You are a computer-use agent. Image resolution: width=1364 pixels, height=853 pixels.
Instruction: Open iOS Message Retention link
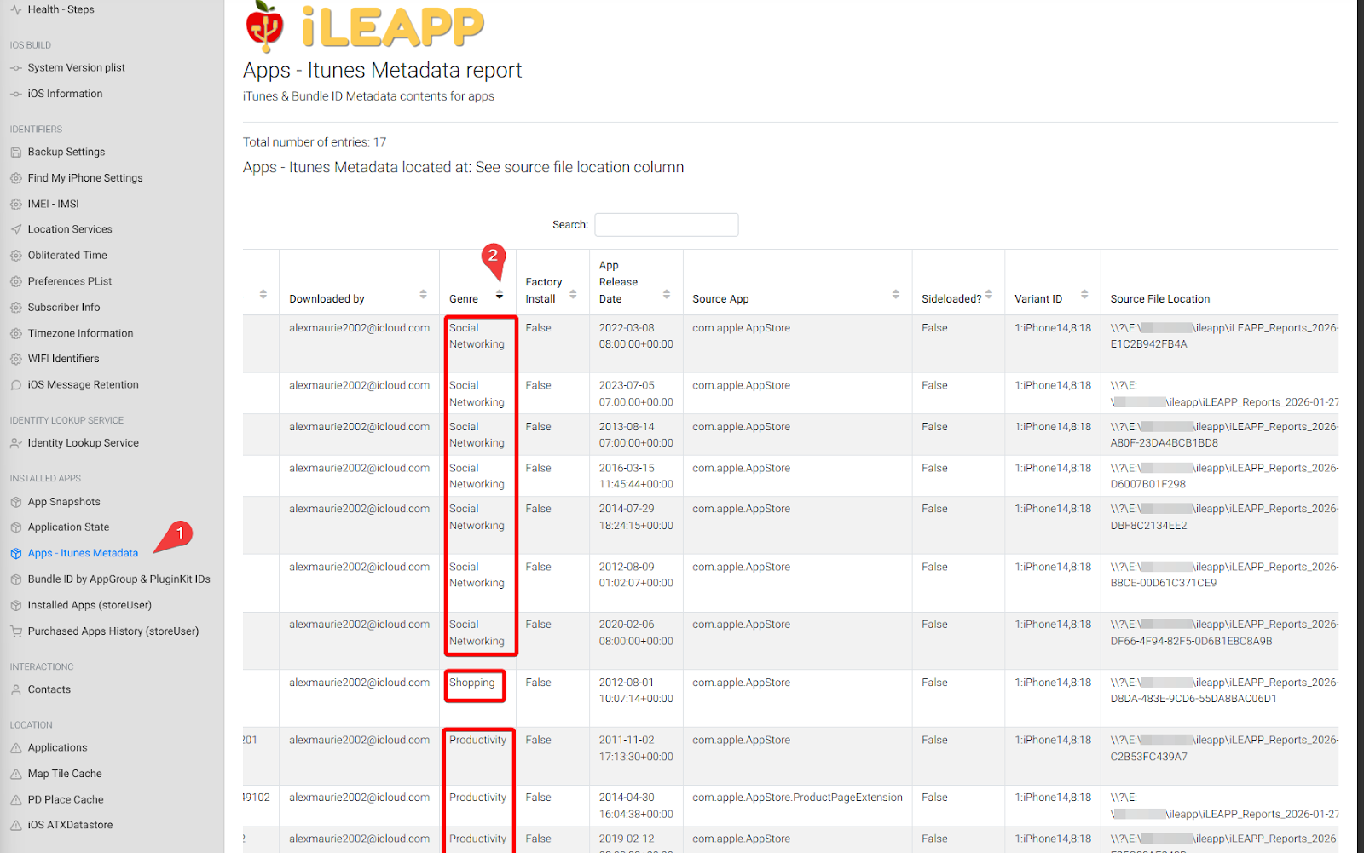pyautogui.click(x=83, y=385)
